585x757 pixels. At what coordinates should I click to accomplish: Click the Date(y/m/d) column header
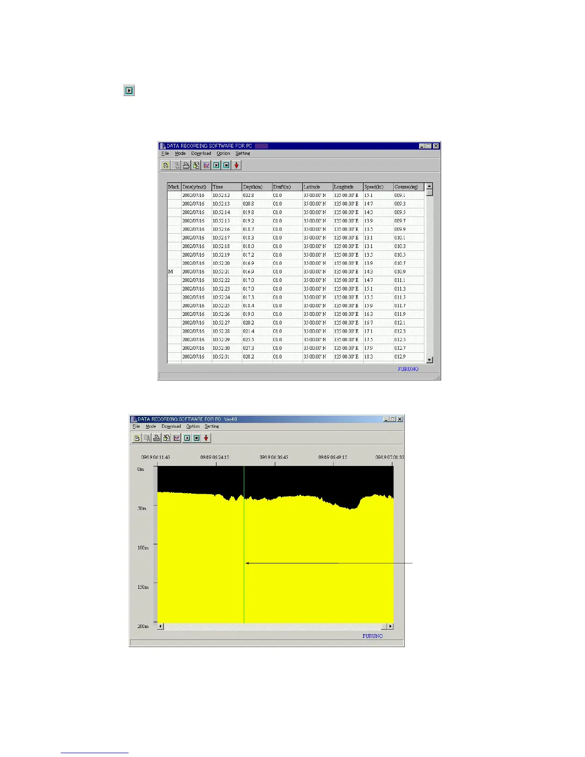[x=196, y=187]
